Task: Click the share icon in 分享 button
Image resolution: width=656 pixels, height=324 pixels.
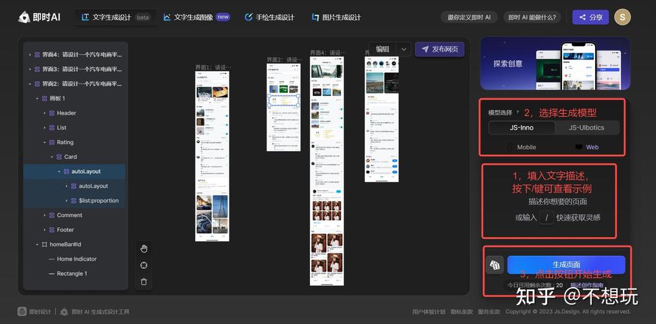Action: (x=582, y=17)
